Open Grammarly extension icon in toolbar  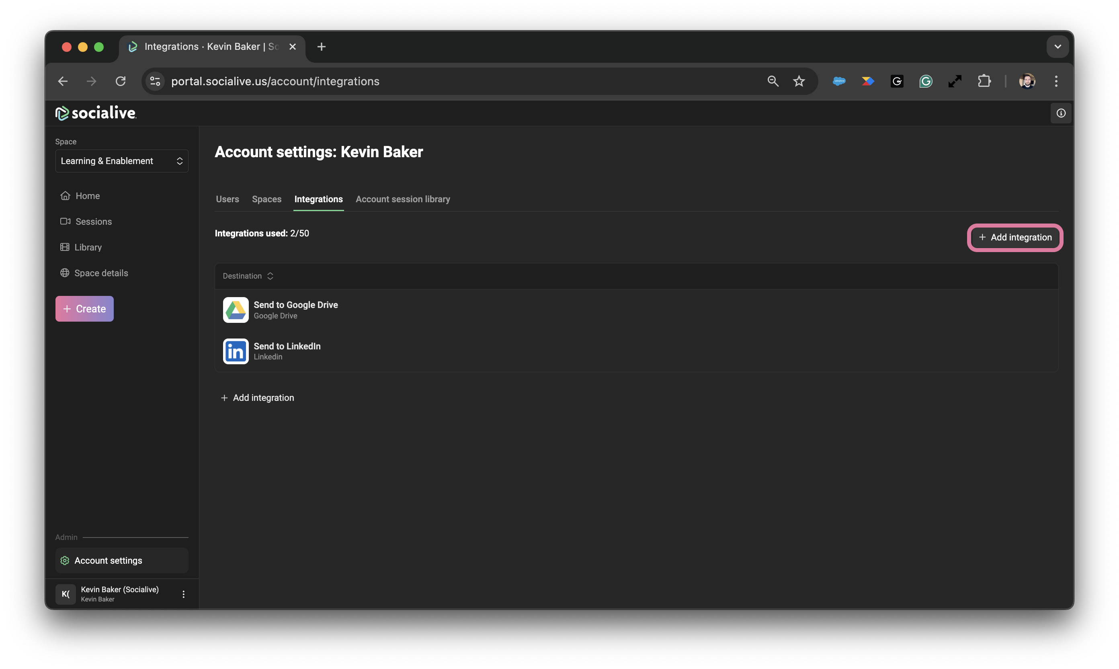click(x=926, y=81)
